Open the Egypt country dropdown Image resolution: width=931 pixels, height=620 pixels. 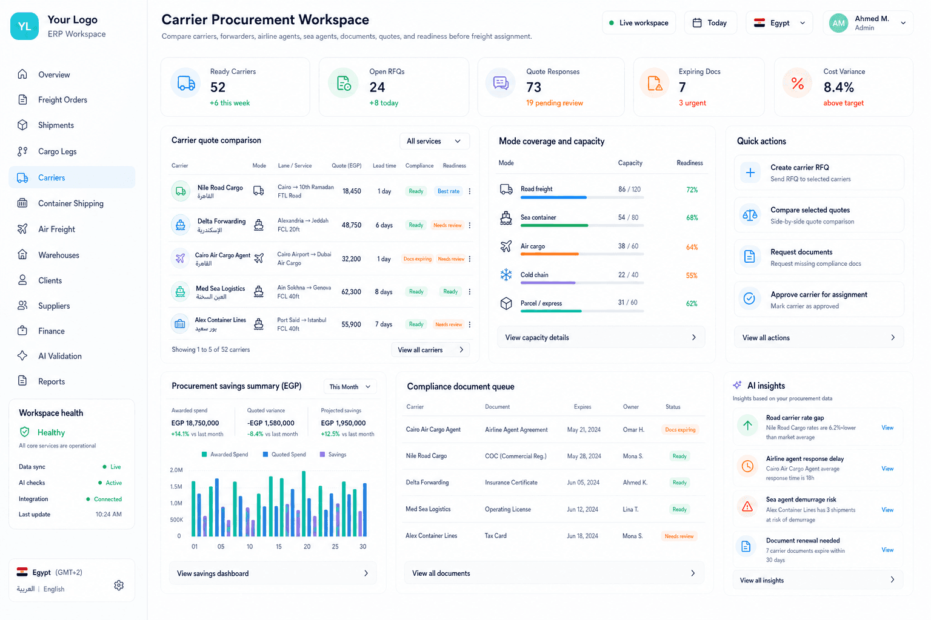(779, 23)
